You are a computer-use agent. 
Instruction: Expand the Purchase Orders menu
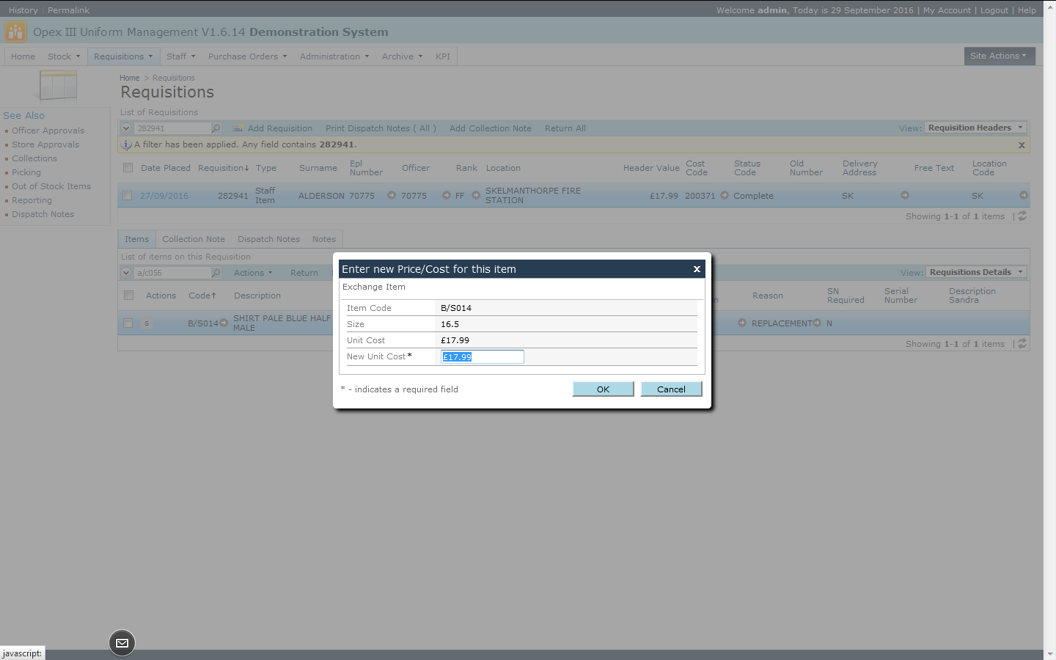[x=248, y=56]
